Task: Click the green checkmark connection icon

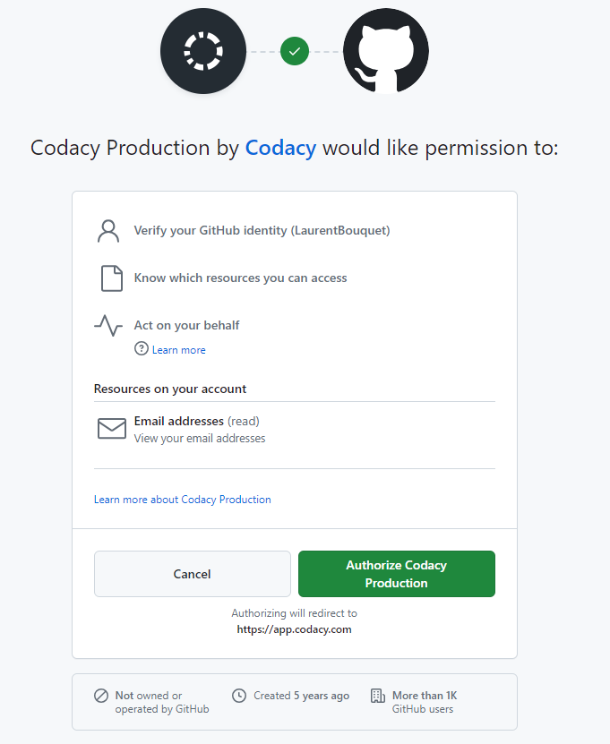Action: (x=295, y=51)
